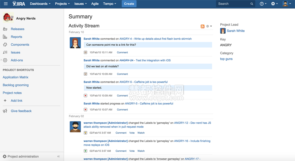Viewport: 295px width, 161px height.
Task: Click Sarah White's Project Lead avatar
Action: [x=223, y=31]
